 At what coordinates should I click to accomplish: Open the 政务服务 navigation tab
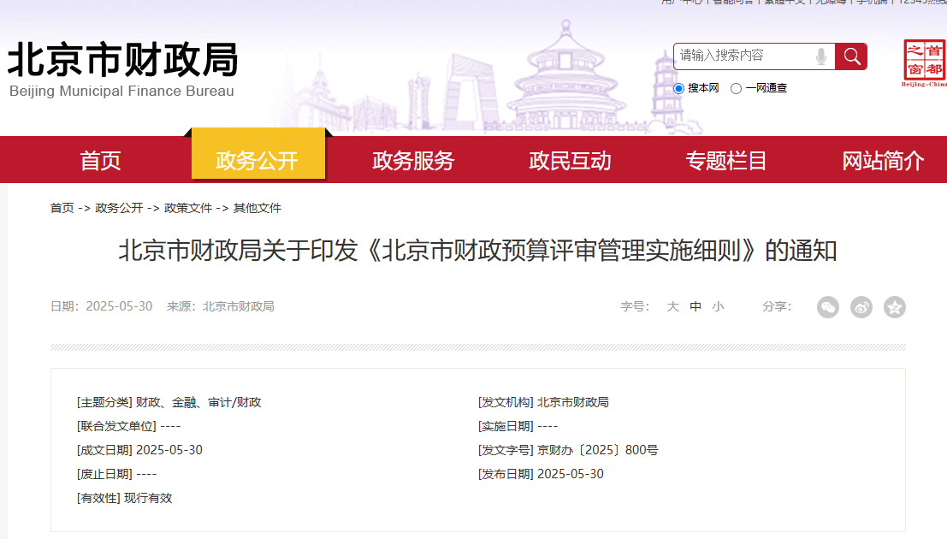413,161
